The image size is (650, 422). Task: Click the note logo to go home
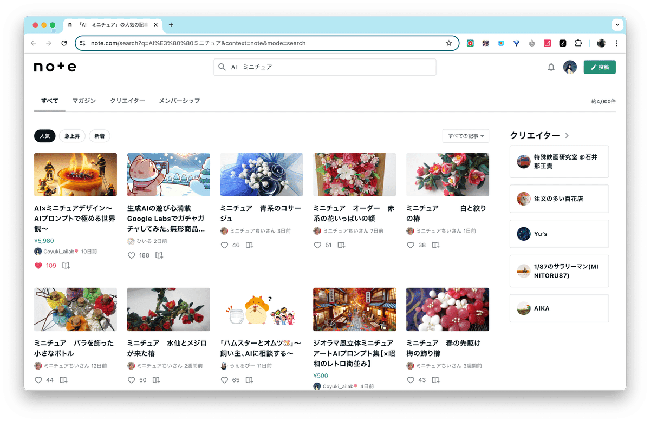[x=55, y=67]
